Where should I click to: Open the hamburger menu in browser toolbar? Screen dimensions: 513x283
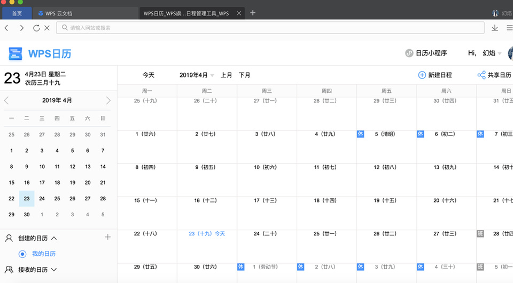(510, 28)
